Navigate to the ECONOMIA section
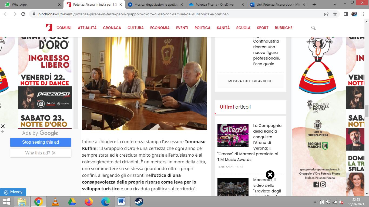Image resolution: width=369 pixels, height=207 pixels. 160,28
